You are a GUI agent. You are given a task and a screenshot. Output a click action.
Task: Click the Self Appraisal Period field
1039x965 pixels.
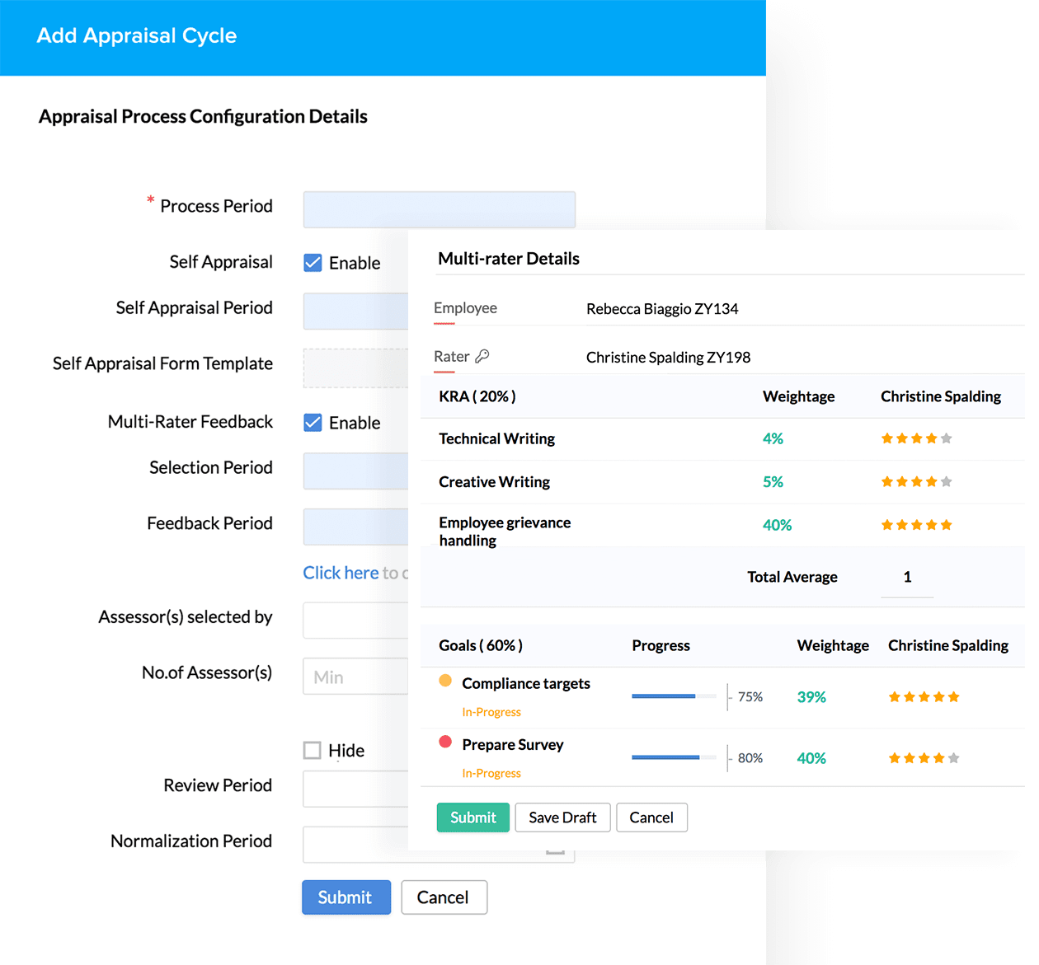tap(356, 312)
